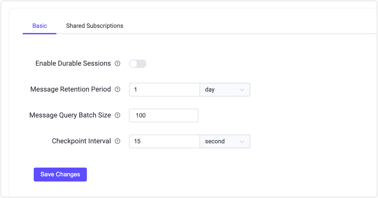Switch to the Shared Subscriptions tab

[x=94, y=26]
